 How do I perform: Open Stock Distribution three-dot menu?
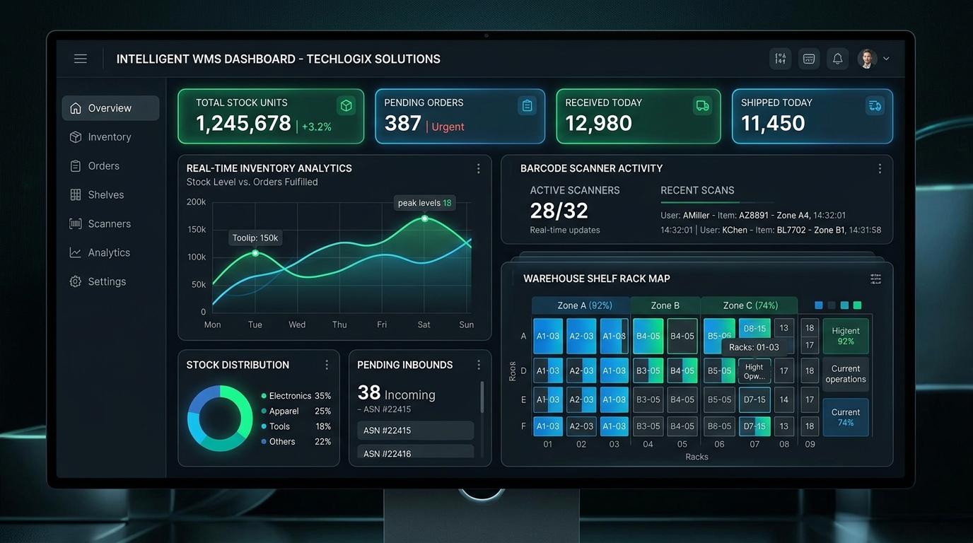[x=327, y=365]
